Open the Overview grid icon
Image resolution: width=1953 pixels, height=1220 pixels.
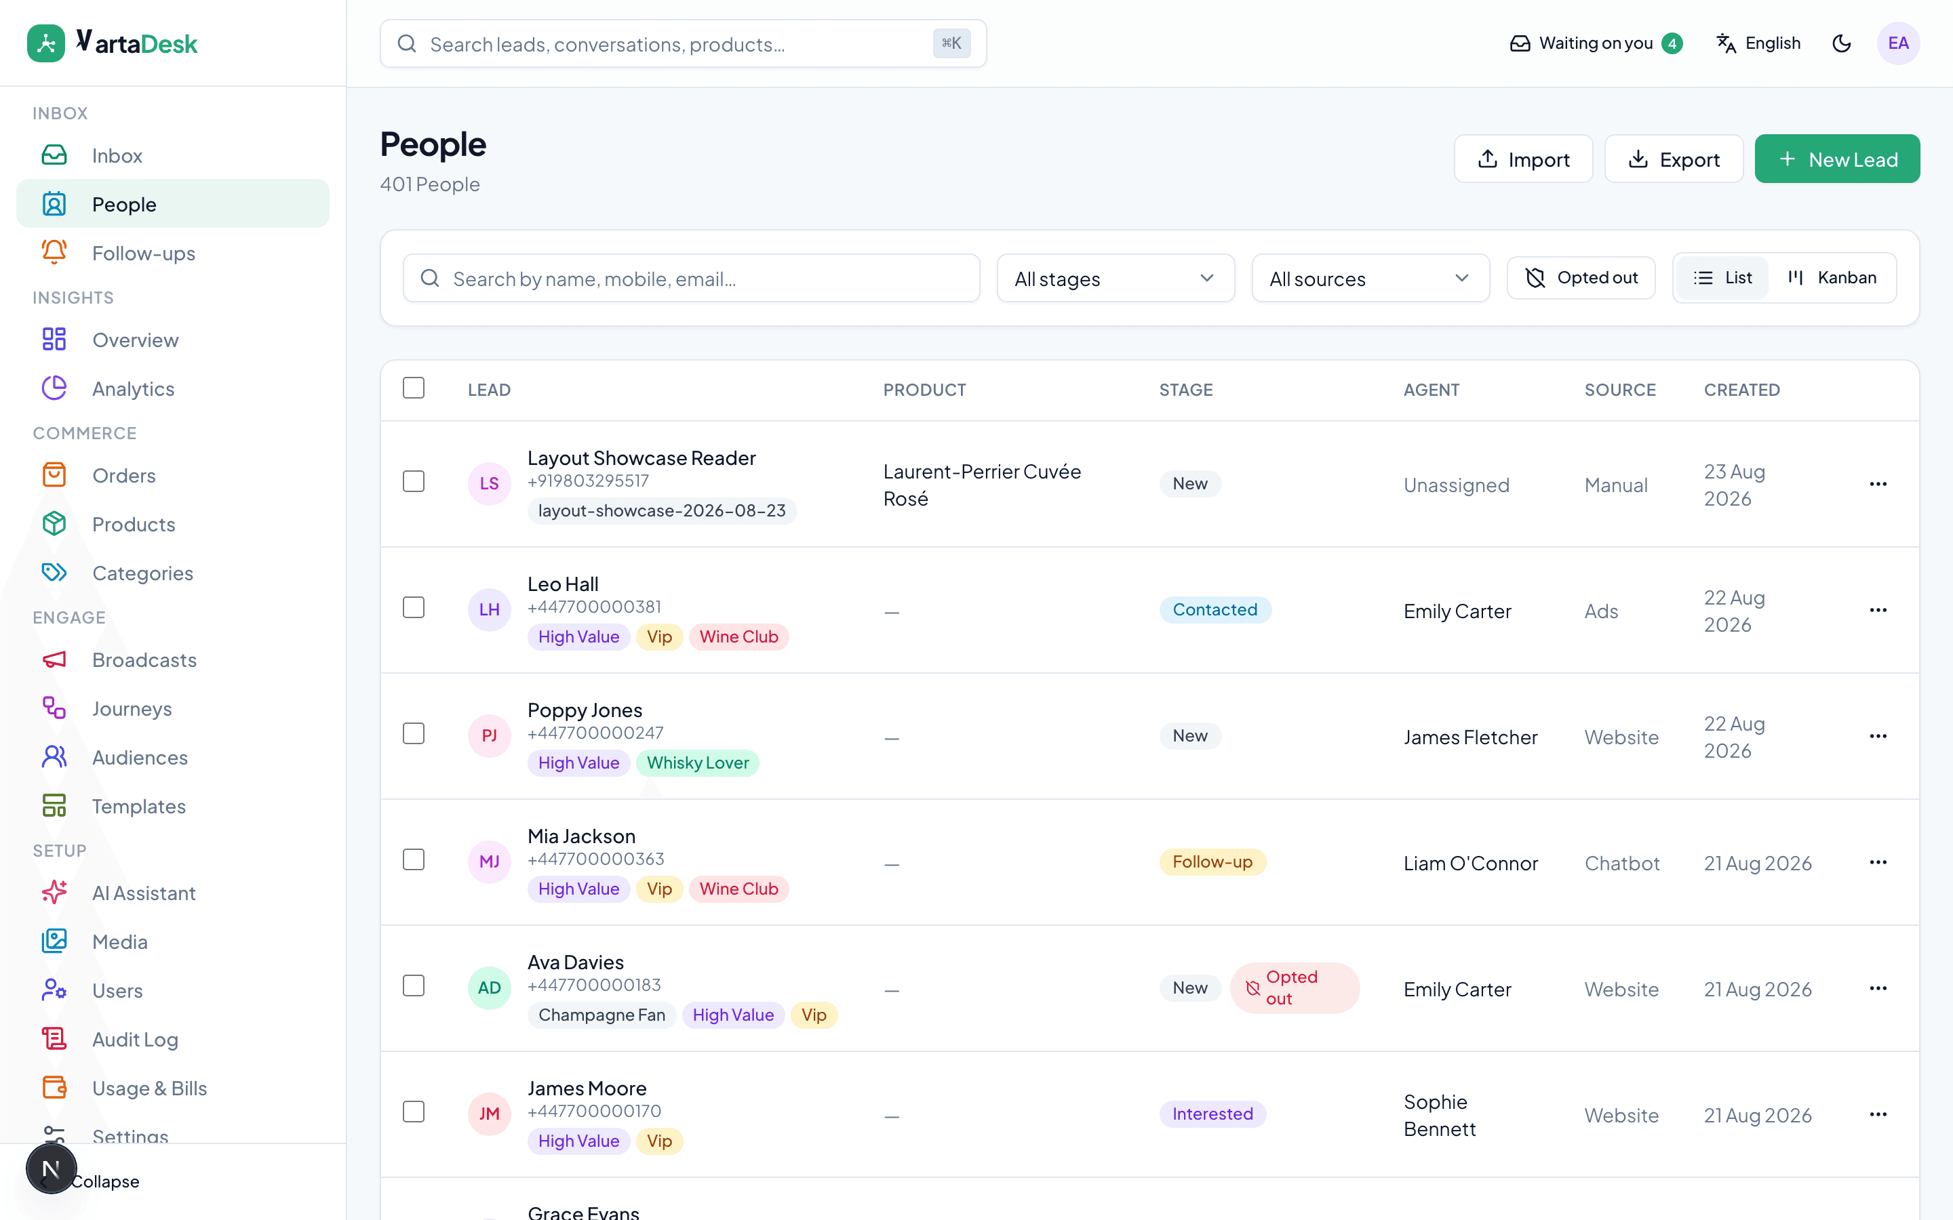click(54, 340)
